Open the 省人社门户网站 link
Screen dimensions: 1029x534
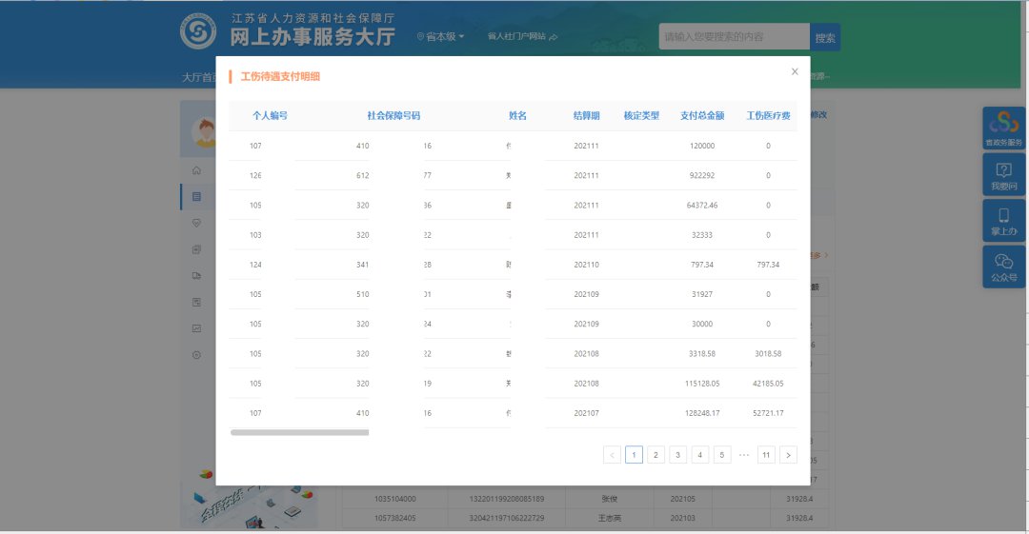point(521,36)
